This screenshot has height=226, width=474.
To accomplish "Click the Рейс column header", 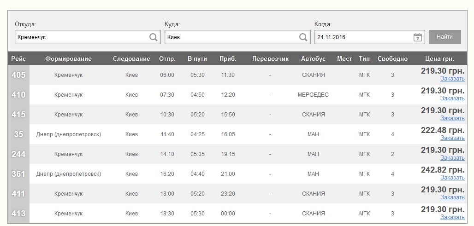I will tap(18, 58).
